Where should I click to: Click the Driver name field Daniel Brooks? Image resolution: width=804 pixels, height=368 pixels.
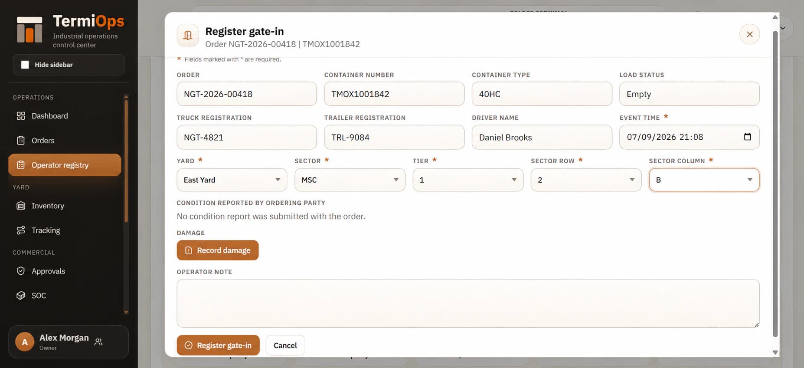point(542,137)
